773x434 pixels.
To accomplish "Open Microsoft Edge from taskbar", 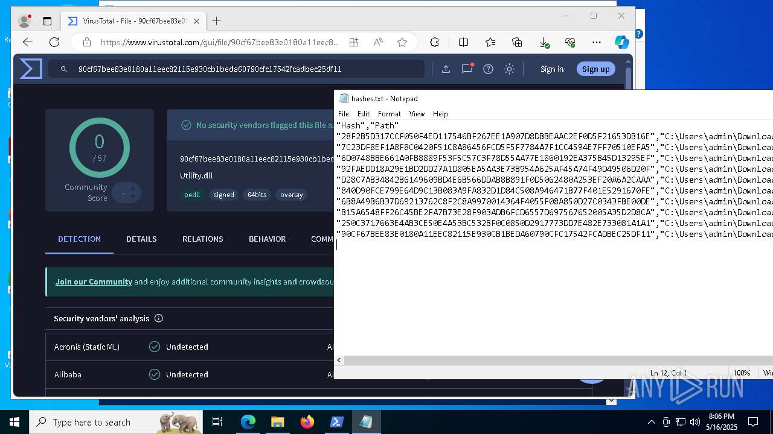I will (x=248, y=422).
